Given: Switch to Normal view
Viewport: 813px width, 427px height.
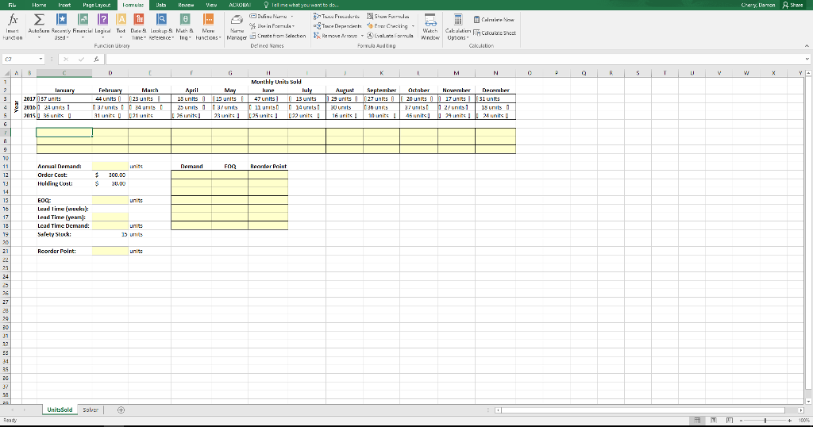Looking at the screenshot, I should coord(697,421).
